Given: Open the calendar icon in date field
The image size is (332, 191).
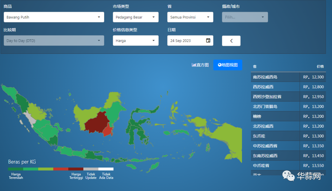Looking at the screenshot, I should [208, 40].
